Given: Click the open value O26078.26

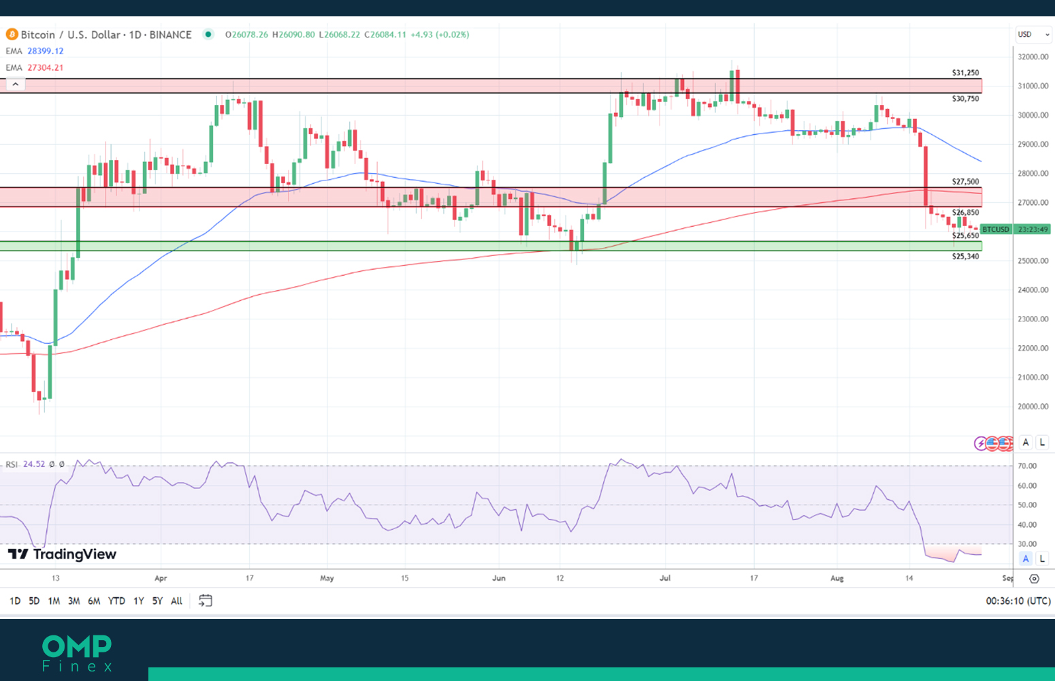Looking at the screenshot, I should (x=246, y=35).
